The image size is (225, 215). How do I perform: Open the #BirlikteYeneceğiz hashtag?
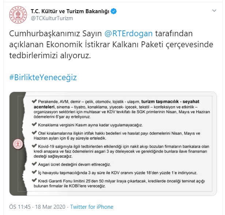point(43,77)
